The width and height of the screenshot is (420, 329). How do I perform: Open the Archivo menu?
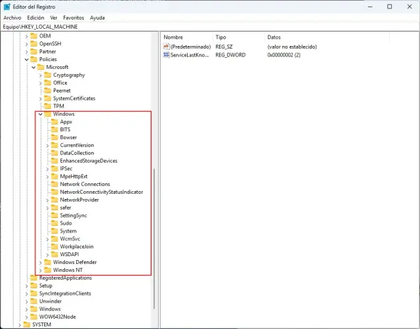tap(12, 18)
